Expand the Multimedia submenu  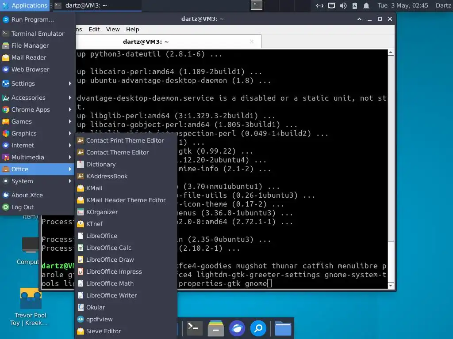pos(38,158)
